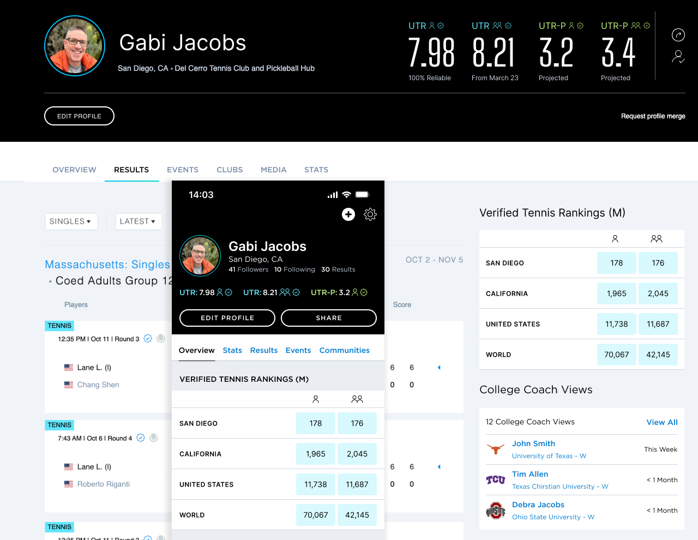Viewport: 698px width, 540px height.
Task: Switch to the STATS tab
Action: [316, 170]
